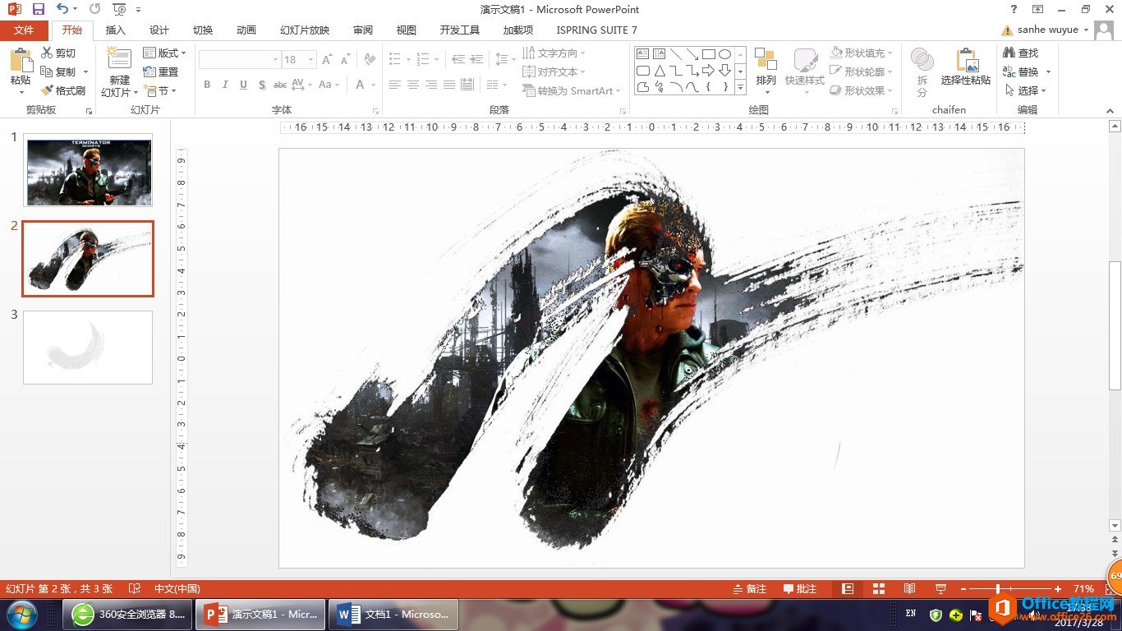This screenshot has height=631, width=1122.
Task: Select the straight line shape
Action: pyautogui.click(x=676, y=54)
